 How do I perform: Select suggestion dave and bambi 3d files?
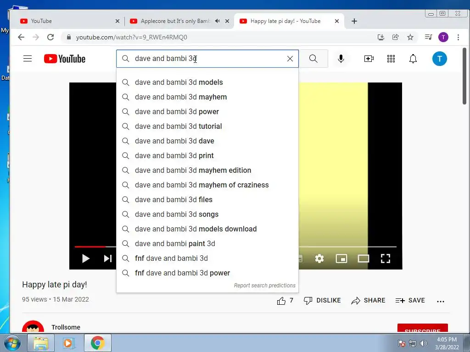(207, 200)
